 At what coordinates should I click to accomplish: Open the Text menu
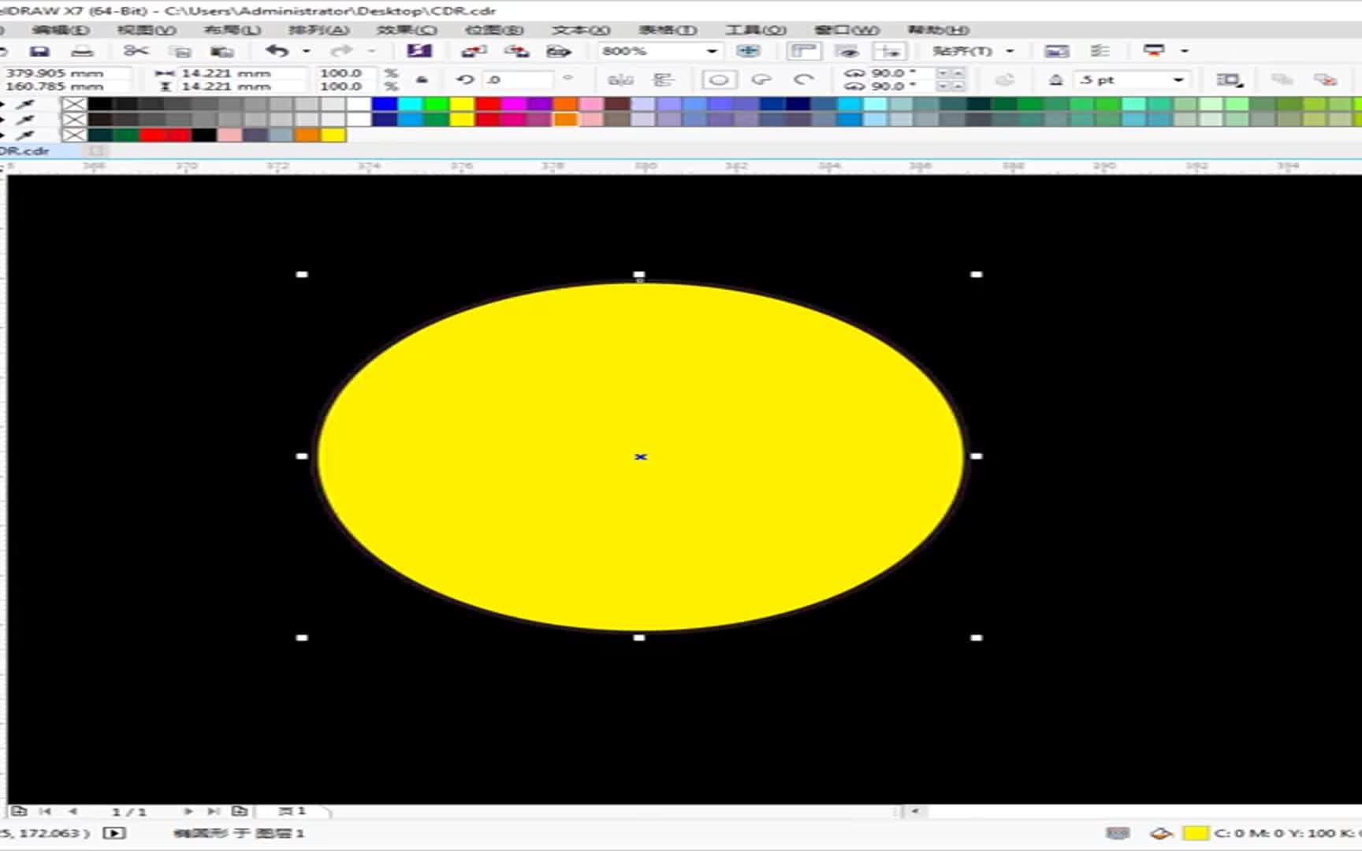click(581, 30)
